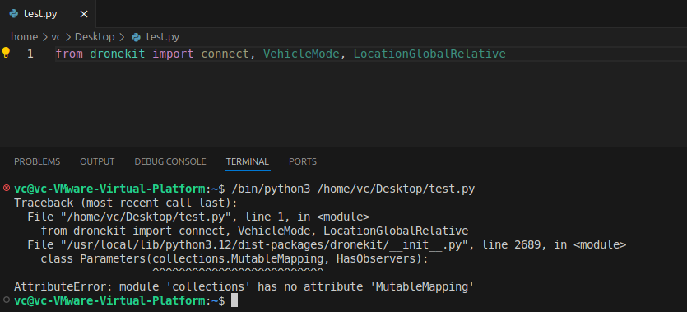Place cursor on LocationGlobalRelative in the editor
Screen dimensions: 687x312
[x=429, y=54]
